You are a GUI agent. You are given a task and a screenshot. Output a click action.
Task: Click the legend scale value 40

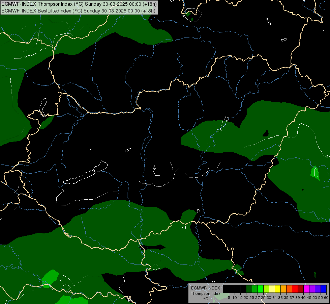(303, 298)
